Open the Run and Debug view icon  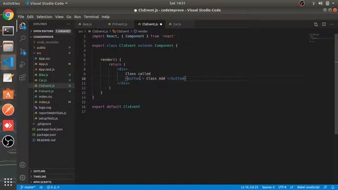(23, 64)
